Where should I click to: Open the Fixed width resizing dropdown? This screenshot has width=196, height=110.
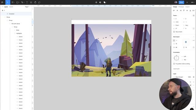click(177, 25)
